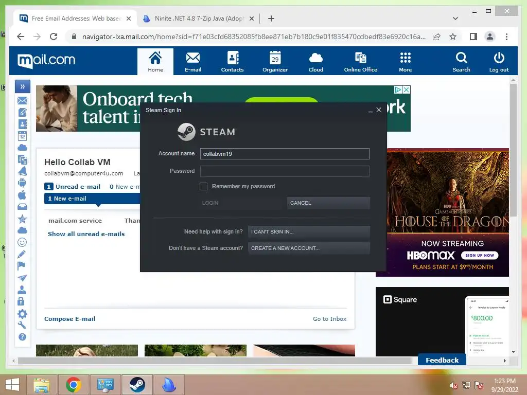527x395 pixels.
Task: Open Cloud in the mail.com navigation
Action: [x=316, y=62]
